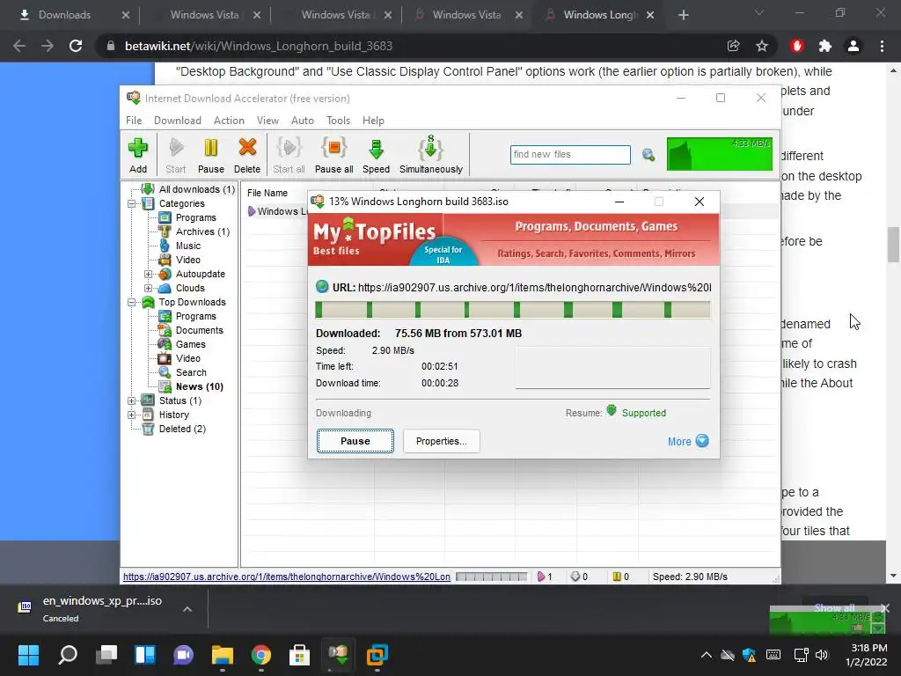The height and width of the screenshot is (676, 901).
Task: Open Chrome three-dot menu
Action: [x=882, y=46]
